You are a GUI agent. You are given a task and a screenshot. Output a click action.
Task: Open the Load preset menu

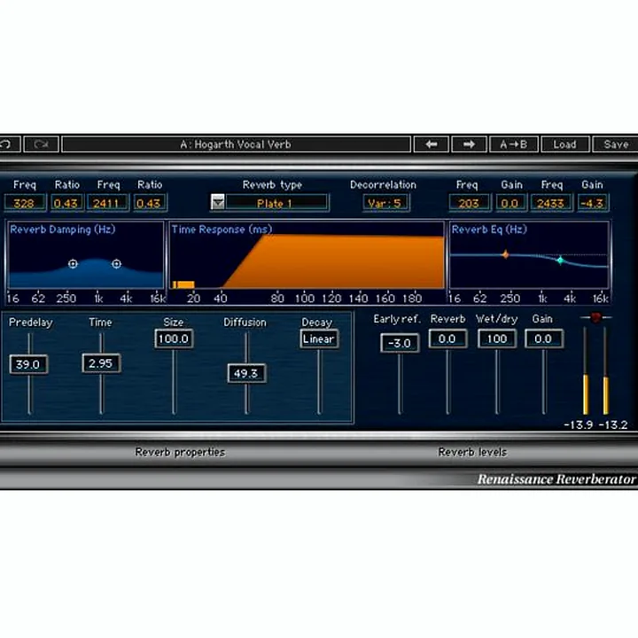tap(564, 144)
